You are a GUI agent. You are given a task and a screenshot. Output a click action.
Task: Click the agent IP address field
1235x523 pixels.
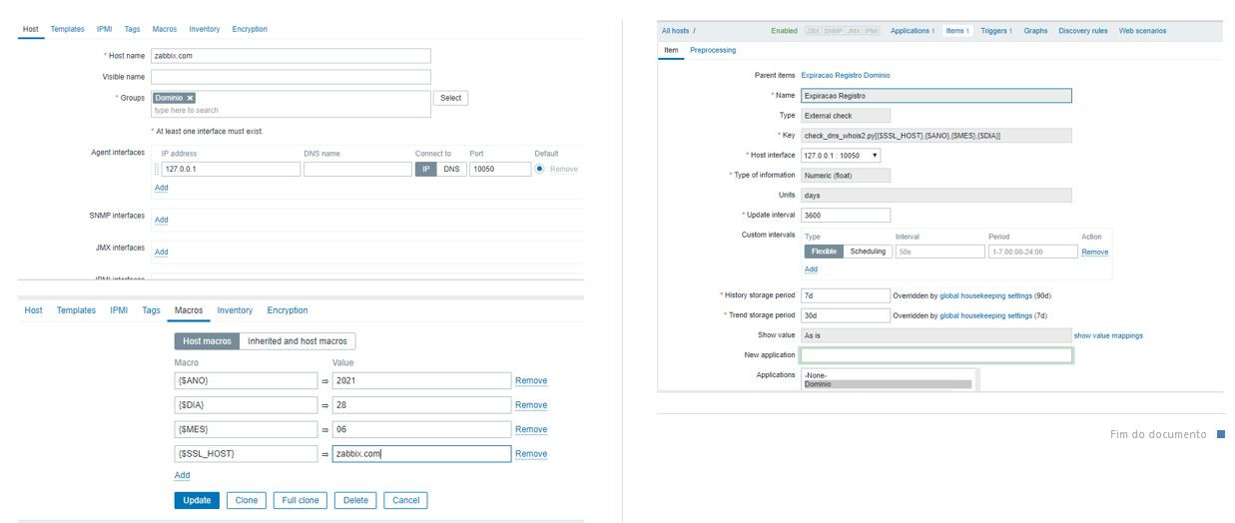click(231, 170)
